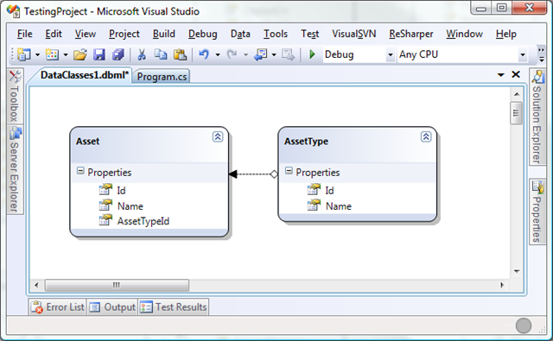This screenshot has width=553, height=341.
Task: Open the active documents list arrow
Action: tap(500, 75)
